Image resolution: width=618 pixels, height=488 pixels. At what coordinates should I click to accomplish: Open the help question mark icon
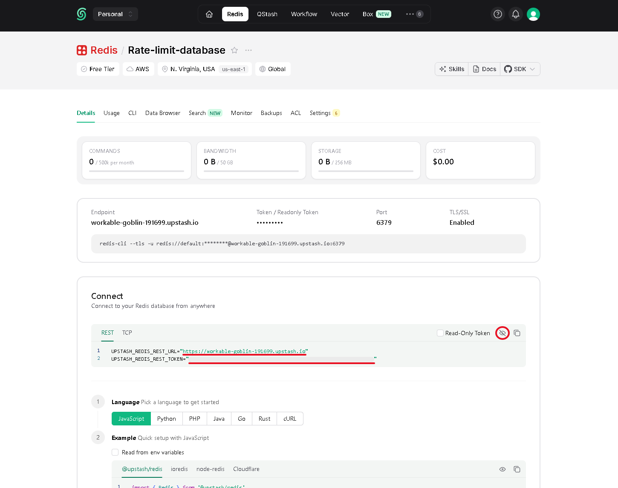[498, 14]
